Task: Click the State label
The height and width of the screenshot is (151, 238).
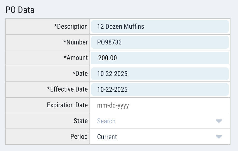Action: (81, 121)
